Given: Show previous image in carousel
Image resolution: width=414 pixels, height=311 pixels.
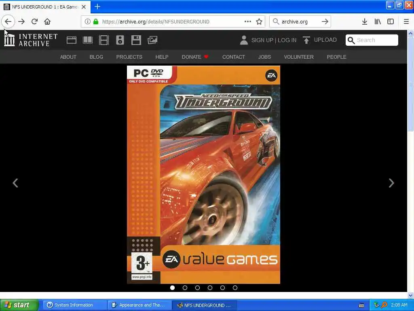Looking at the screenshot, I should [x=15, y=183].
